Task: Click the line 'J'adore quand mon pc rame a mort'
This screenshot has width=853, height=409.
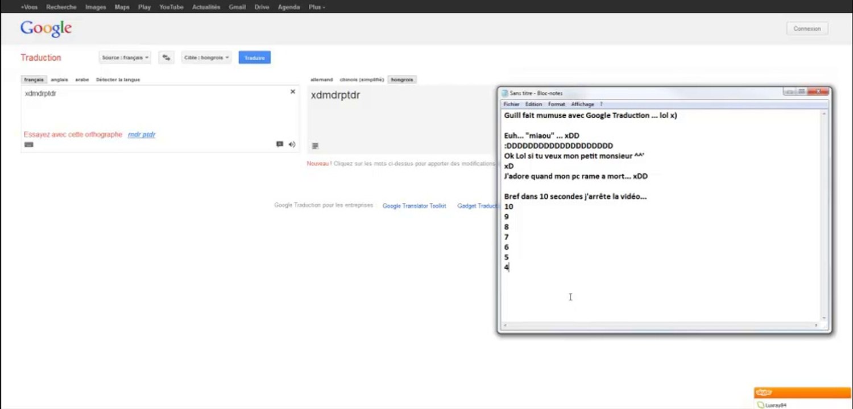Action: [575, 176]
